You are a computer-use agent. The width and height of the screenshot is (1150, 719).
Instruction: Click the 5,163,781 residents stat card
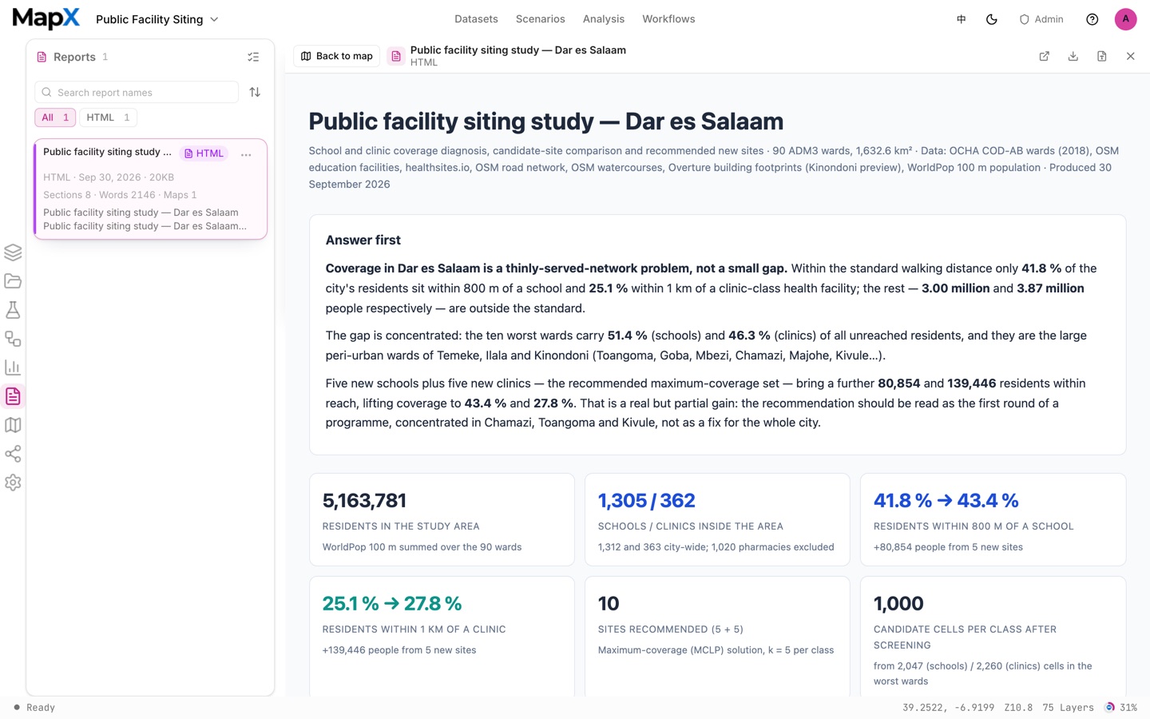click(x=442, y=520)
